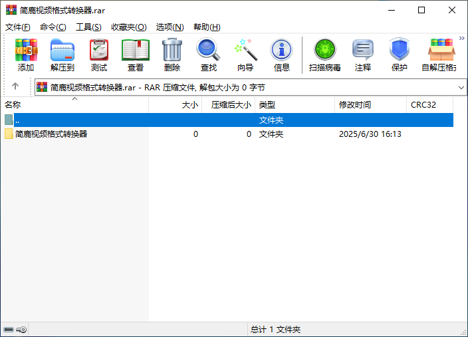Select the 简鹿视频格式转换器 folder row
Viewport: 468px width, 337px height.
(229, 134)
